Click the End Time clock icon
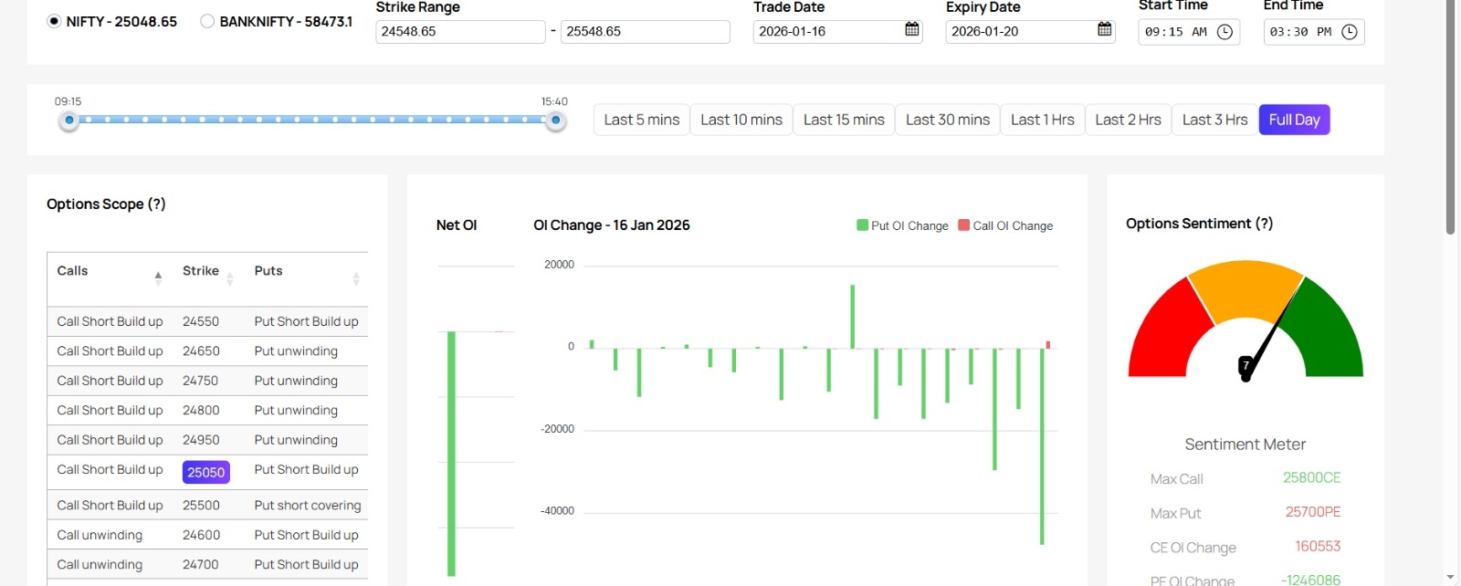This screenshot has width=1461, height=586. [x=1349, y=32]
